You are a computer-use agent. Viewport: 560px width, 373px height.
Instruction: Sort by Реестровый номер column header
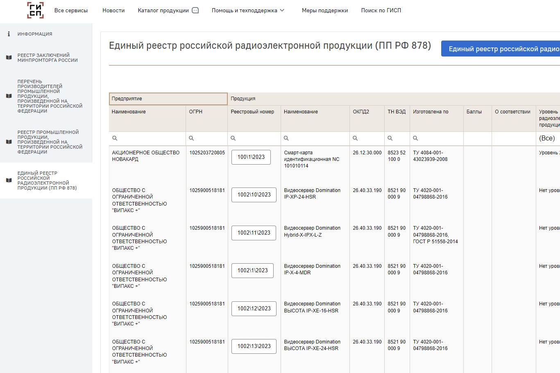pos(252,112)
